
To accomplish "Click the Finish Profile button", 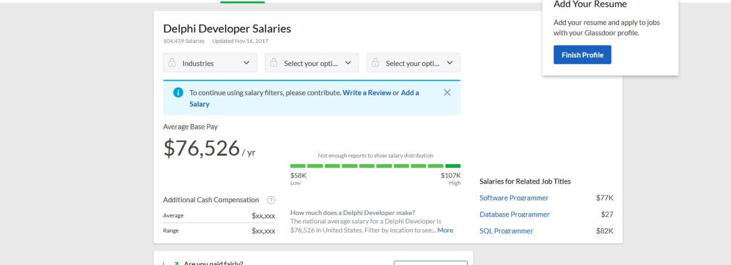I will pos(583,55).
